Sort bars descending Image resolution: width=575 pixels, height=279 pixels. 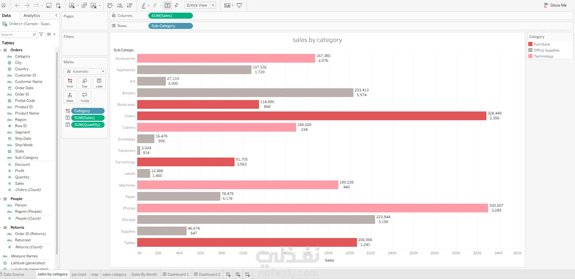[130, 5]
